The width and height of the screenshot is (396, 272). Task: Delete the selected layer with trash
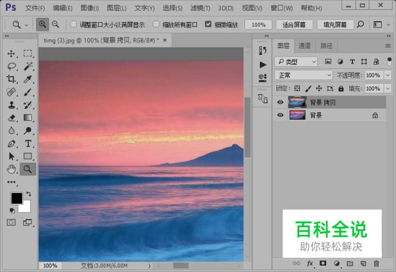click(x=377, y=263)
